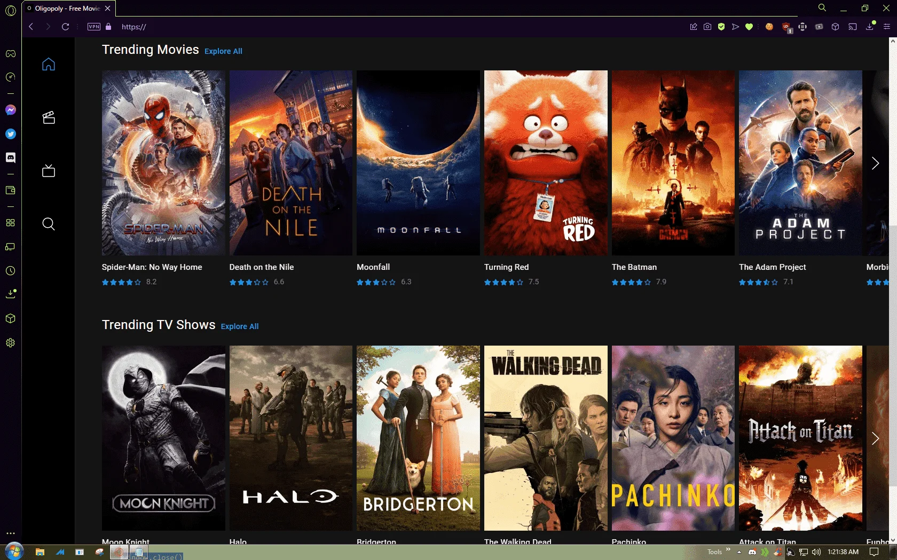897x560 pixels.
Task: Open The Adam Project poster
Action: coord(800,163)
